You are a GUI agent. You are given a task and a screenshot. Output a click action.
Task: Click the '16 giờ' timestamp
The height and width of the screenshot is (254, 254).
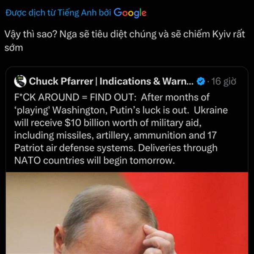pyautogui.click(x=224, y=81)
